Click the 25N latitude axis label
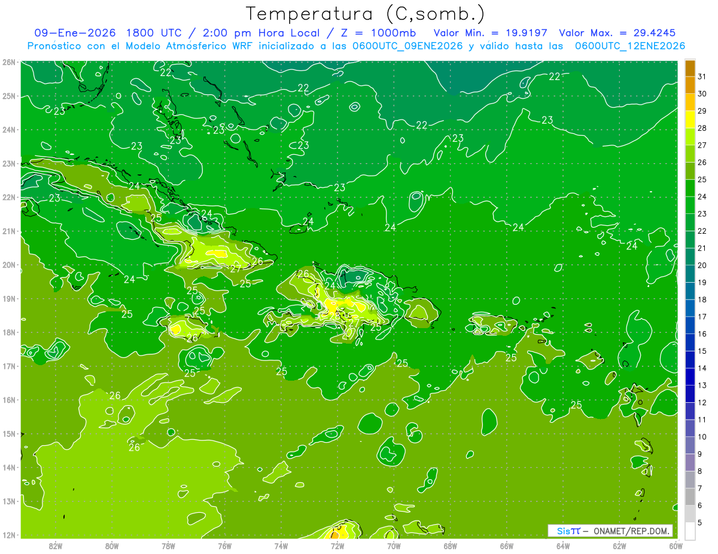This screenshot has width=718, height=554. pos(8,96)
